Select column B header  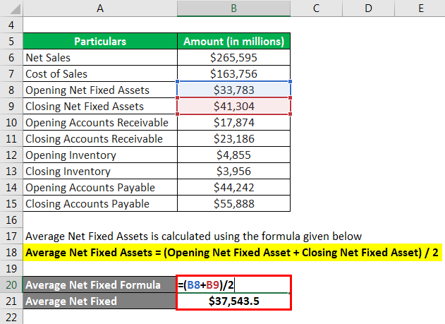[233, 8]
